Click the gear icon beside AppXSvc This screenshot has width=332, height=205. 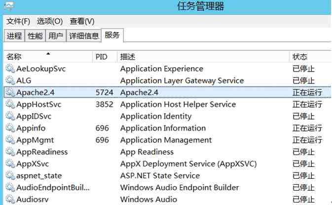click(10, 164)
